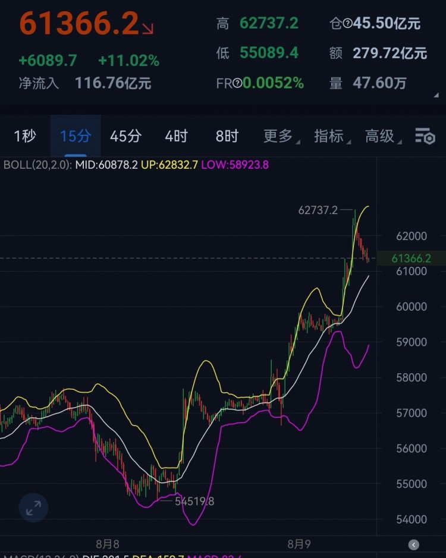Tap the price direction arrow beside 61366.2
Screen dimensions: 446x558
148,29
